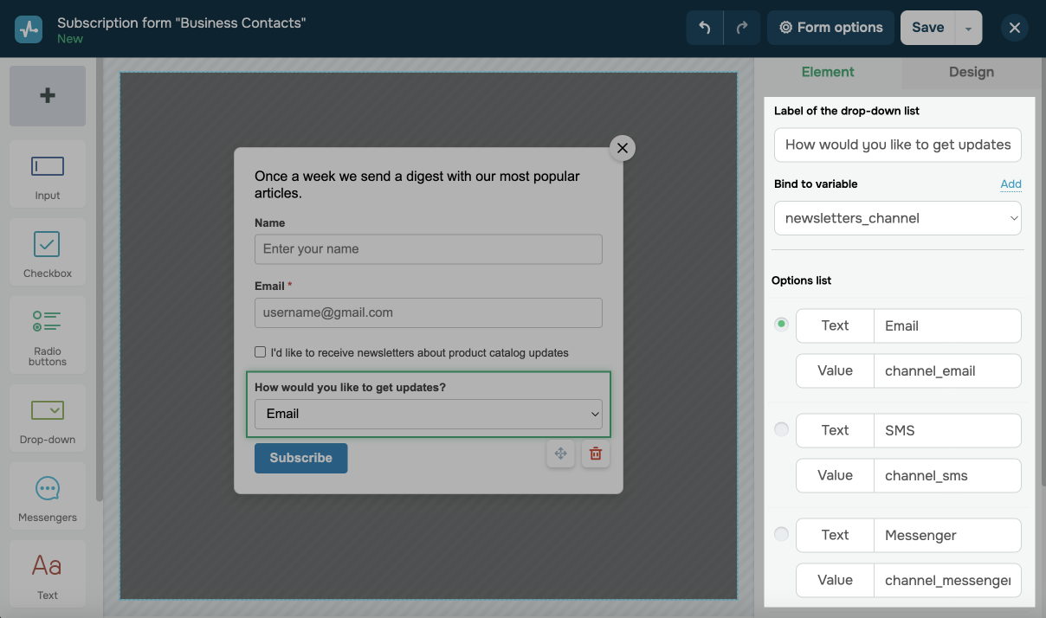
Task: Delete the selected drop-down with trash icon
Action: point(596,454)
